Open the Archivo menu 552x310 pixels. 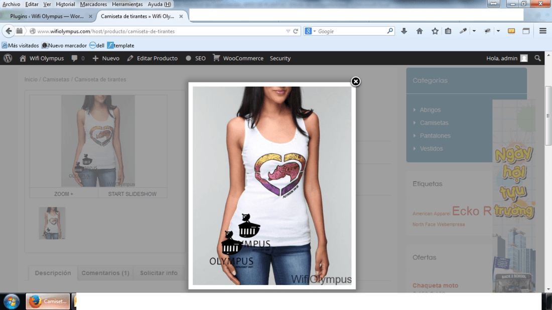[11, 4]
